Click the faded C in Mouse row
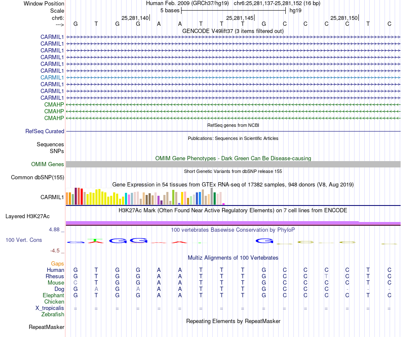 pyautogui.click(x=75, y=283)
